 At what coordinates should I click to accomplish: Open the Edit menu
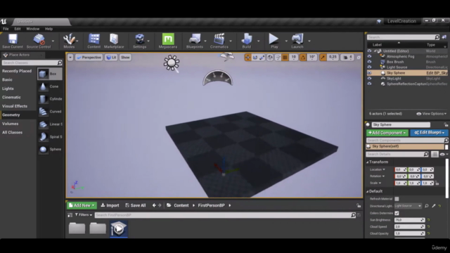[x=18, y=29]
